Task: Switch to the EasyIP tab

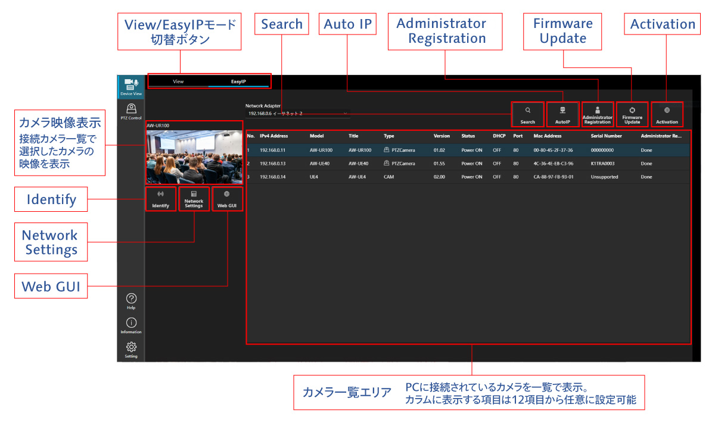Action: tap(238, 82)
